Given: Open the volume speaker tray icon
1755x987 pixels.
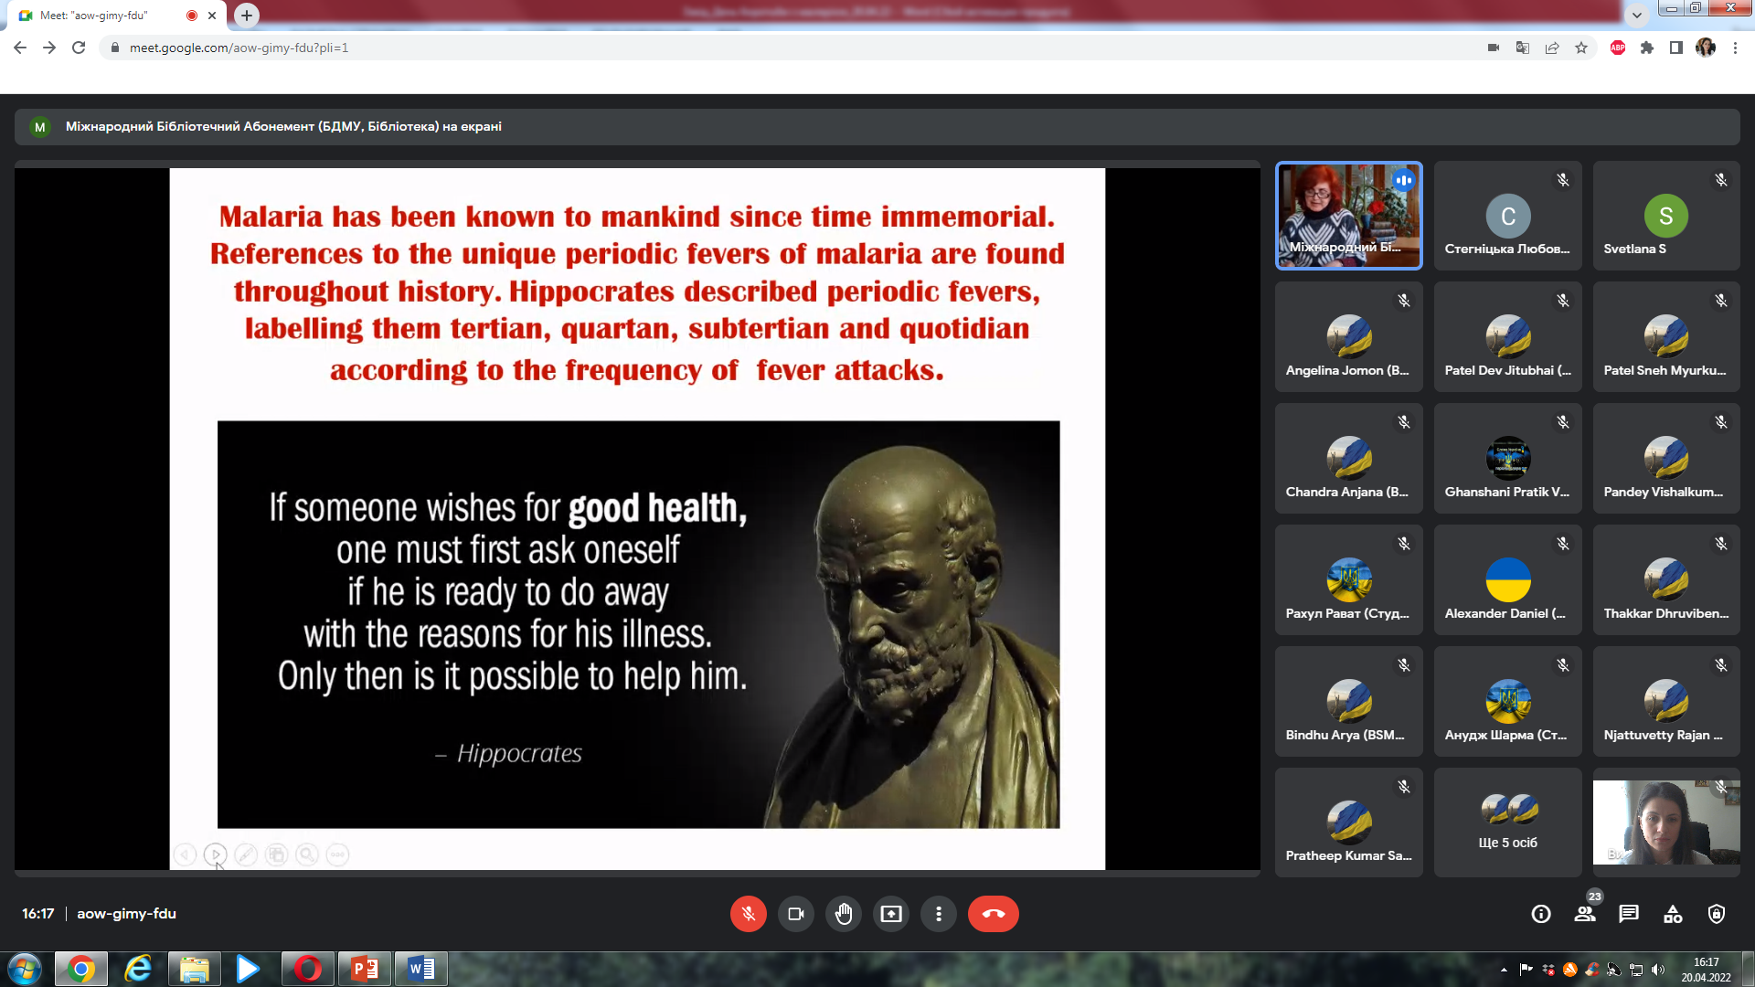Looking at the screenshot, I should (1659, 970).
